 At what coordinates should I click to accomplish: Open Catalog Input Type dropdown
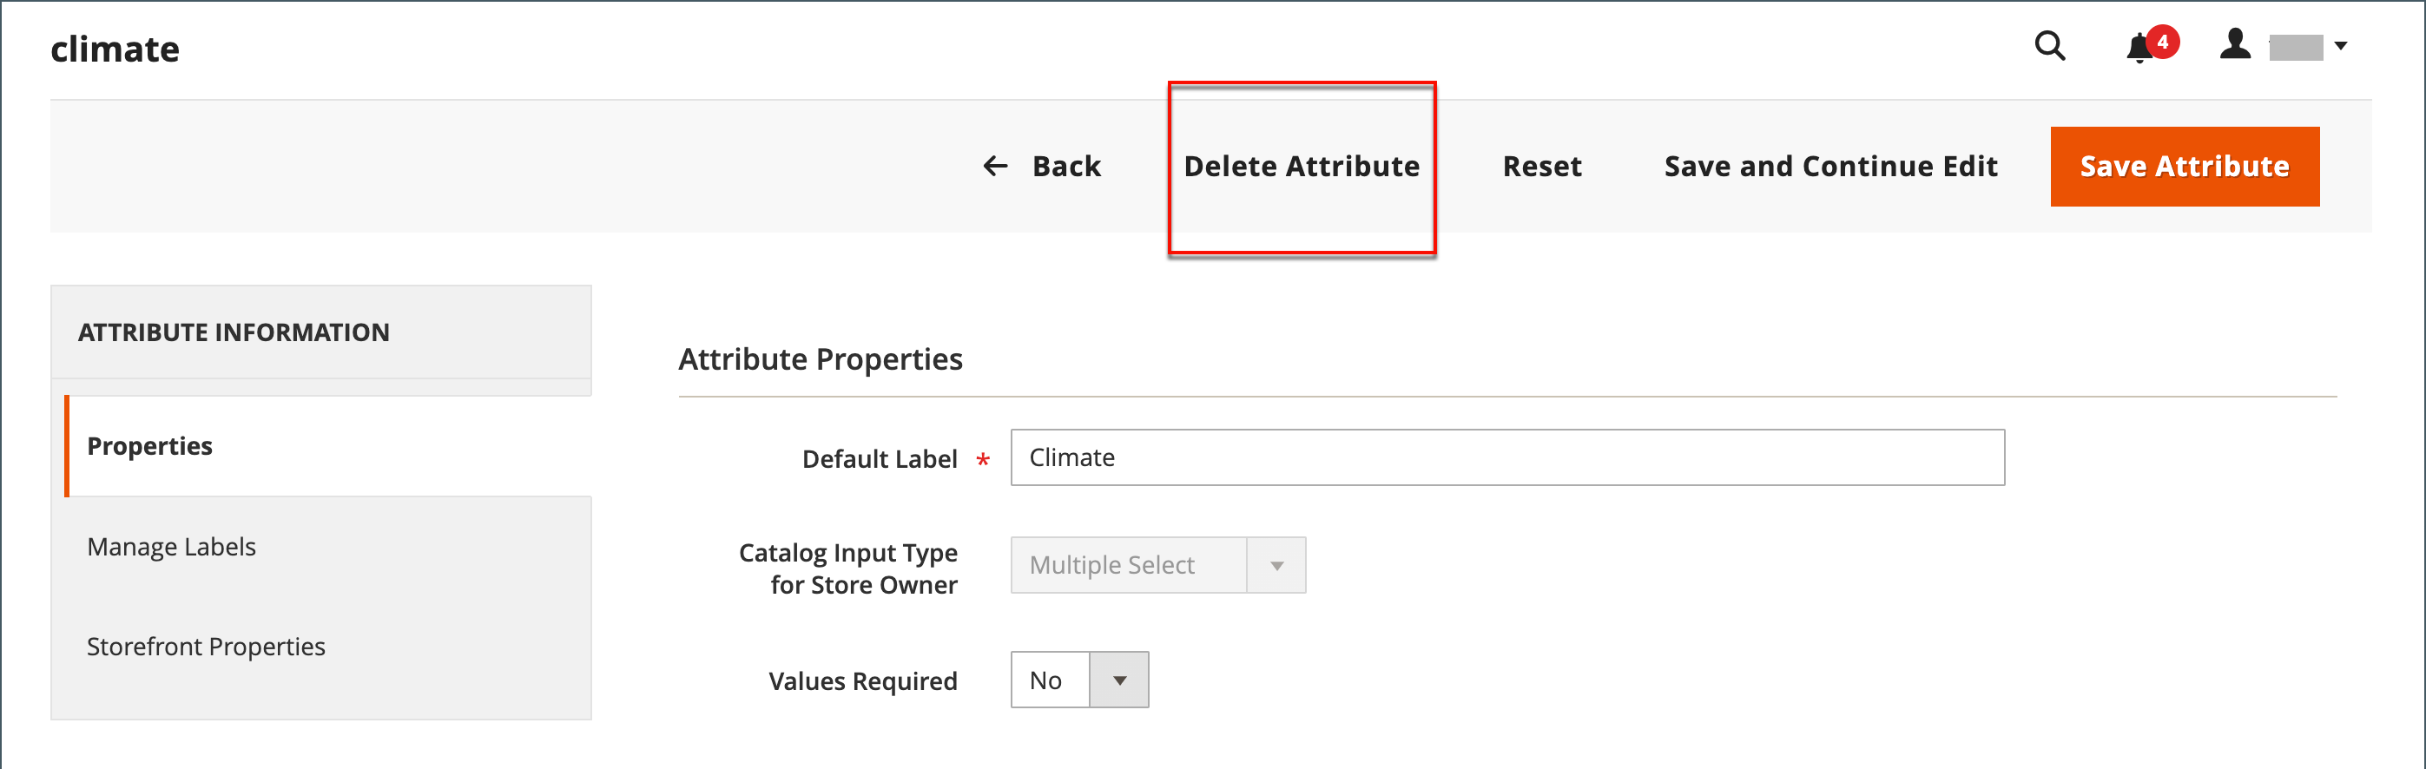coord(1157,565)
